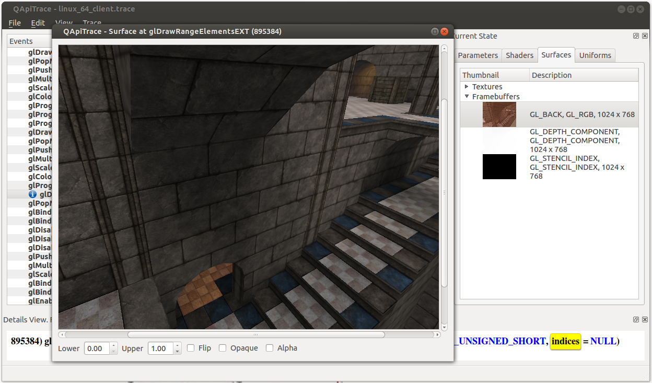Viewport: 652px width, 383px height.
Task: Check the Alpha option
Action: (x=270, y=348)
